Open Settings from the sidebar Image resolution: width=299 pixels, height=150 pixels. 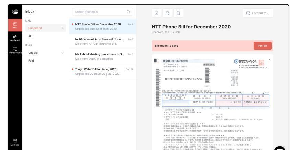[15, 142]
